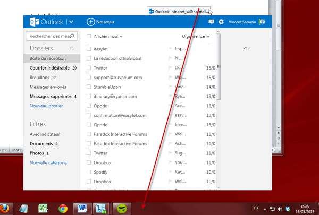This screenshot has width=319, height=215.
Task: Click the Outlook logo icon
Action: (35, 22)
